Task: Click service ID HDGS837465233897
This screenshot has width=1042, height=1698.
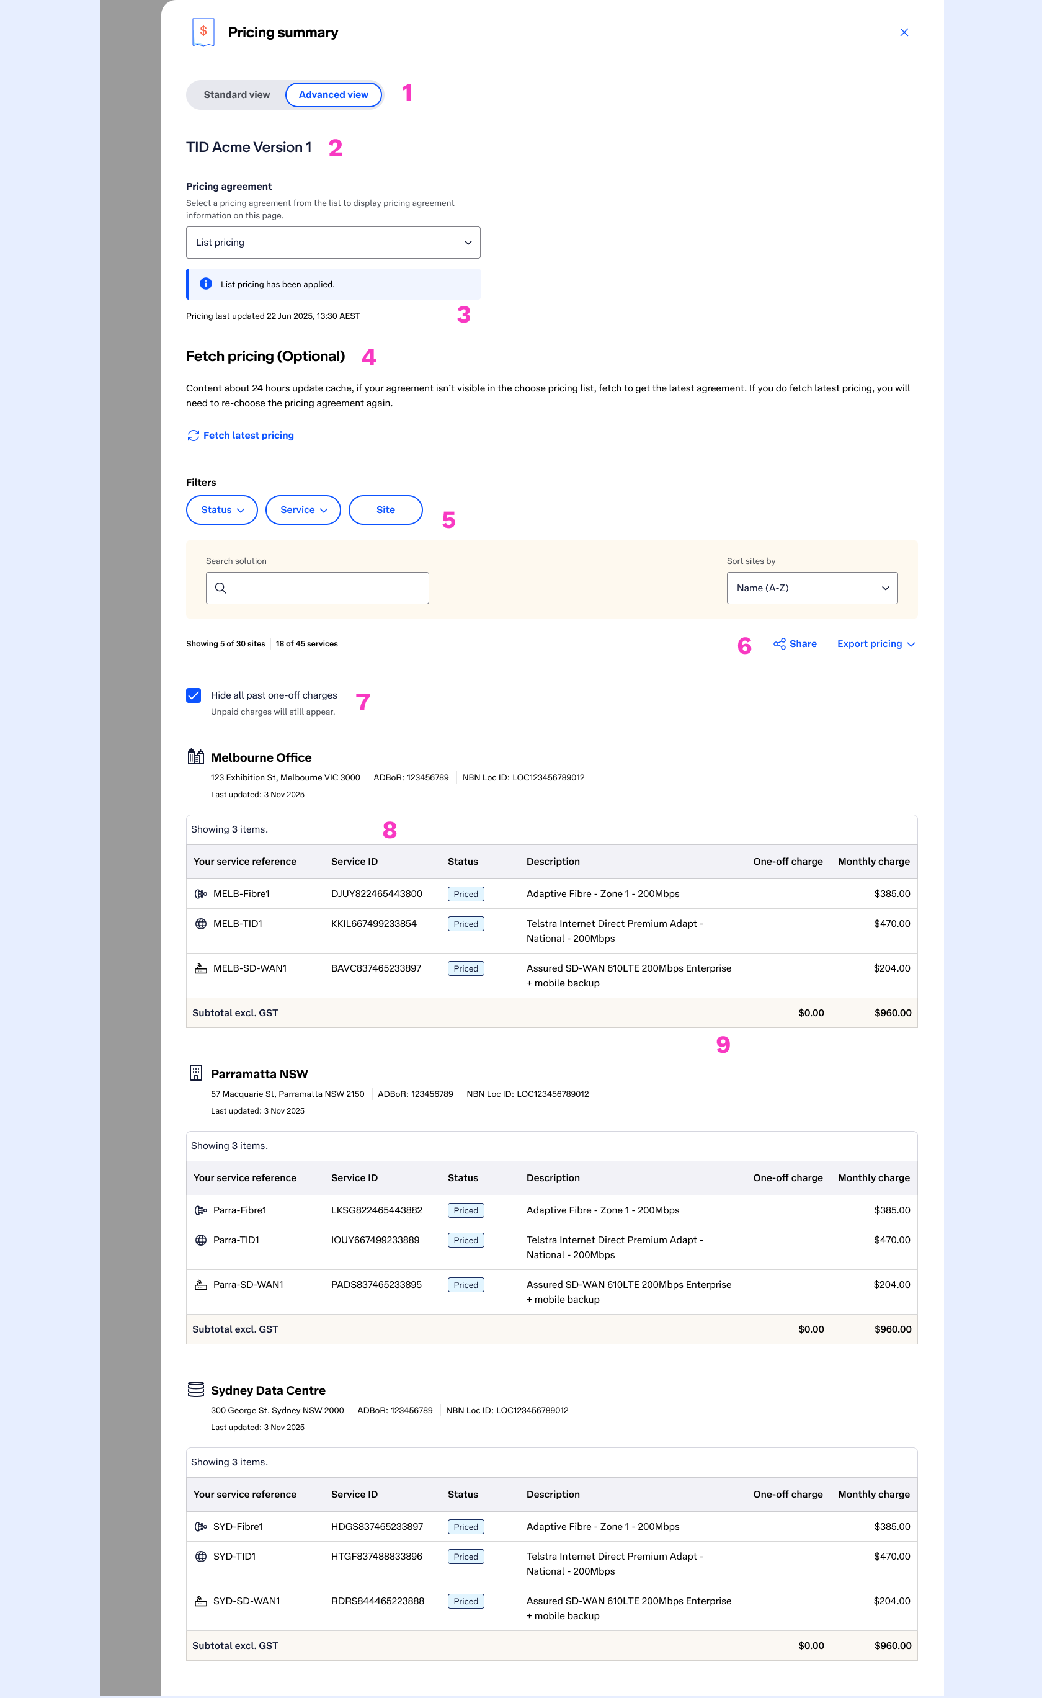Action: (x=377, y=1526)
